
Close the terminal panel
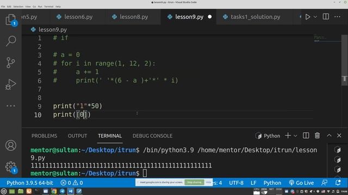click(339, 135)
